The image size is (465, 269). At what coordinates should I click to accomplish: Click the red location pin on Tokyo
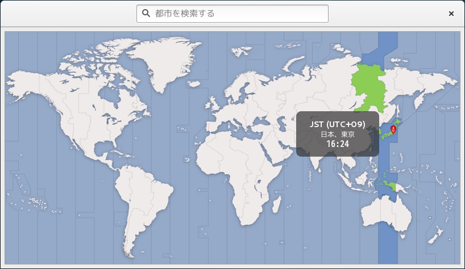coord(393,130)
